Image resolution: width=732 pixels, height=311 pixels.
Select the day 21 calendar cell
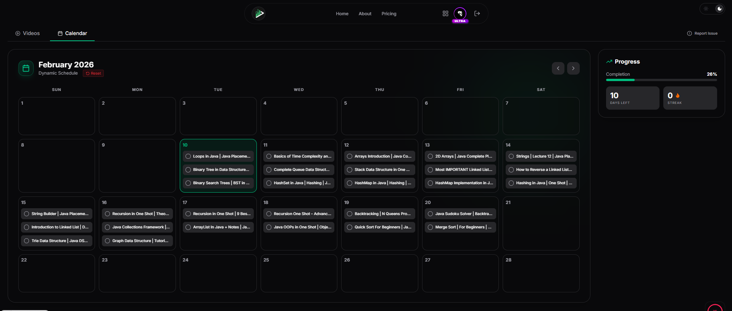(541, 223)
